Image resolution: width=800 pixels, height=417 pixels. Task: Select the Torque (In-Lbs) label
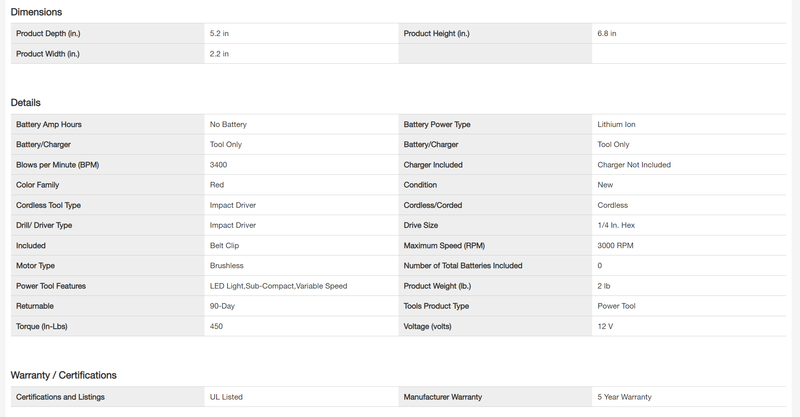(41, 326)
